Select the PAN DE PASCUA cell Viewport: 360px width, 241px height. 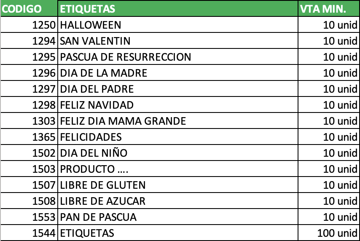[x=178, y=217]
